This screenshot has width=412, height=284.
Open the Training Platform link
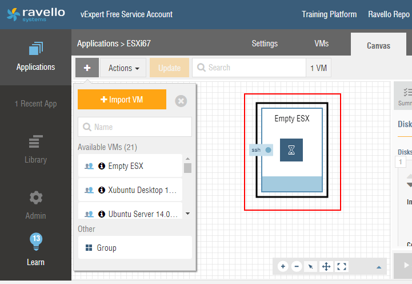click(329, 14)
